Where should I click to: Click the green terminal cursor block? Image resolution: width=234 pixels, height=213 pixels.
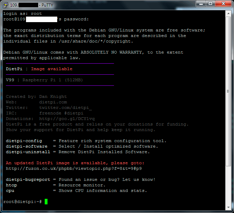pos(46,202)
